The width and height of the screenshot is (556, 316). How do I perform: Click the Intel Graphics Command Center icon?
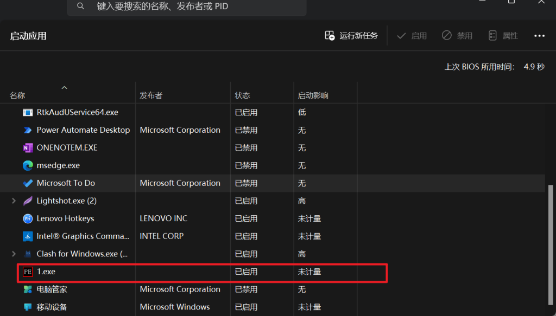pos(28,236)
